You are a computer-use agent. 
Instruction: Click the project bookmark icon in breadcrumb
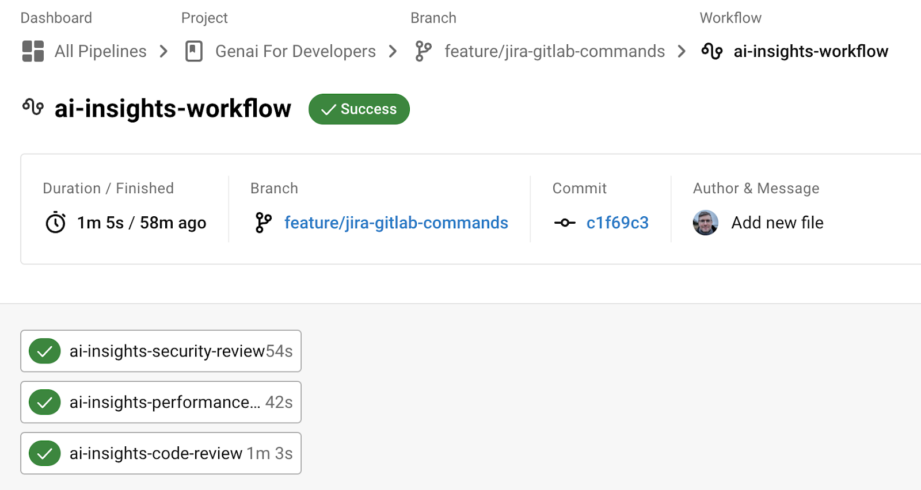(x=194, y=51)
